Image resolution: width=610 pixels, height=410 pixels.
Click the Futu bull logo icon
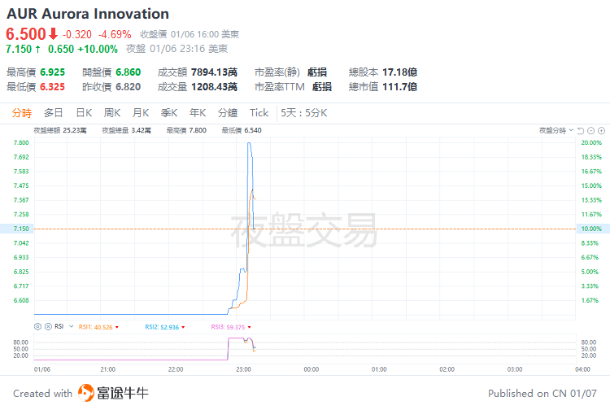(x=87, y=393)
